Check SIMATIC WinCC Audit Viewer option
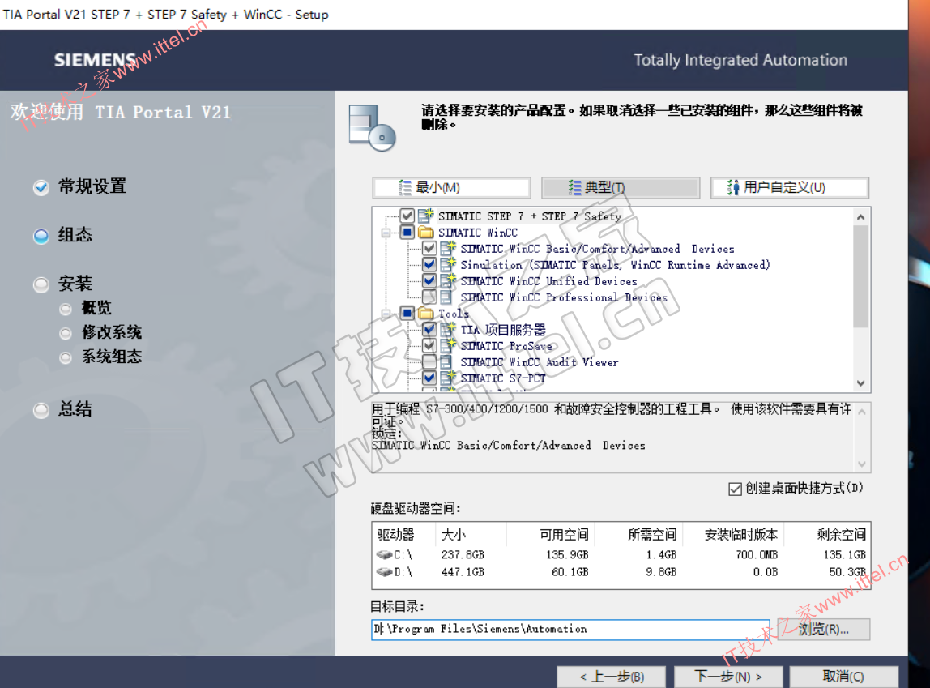The width and height of the screenshot is (930, 688). pyautogui.click(x=429, y=362)
